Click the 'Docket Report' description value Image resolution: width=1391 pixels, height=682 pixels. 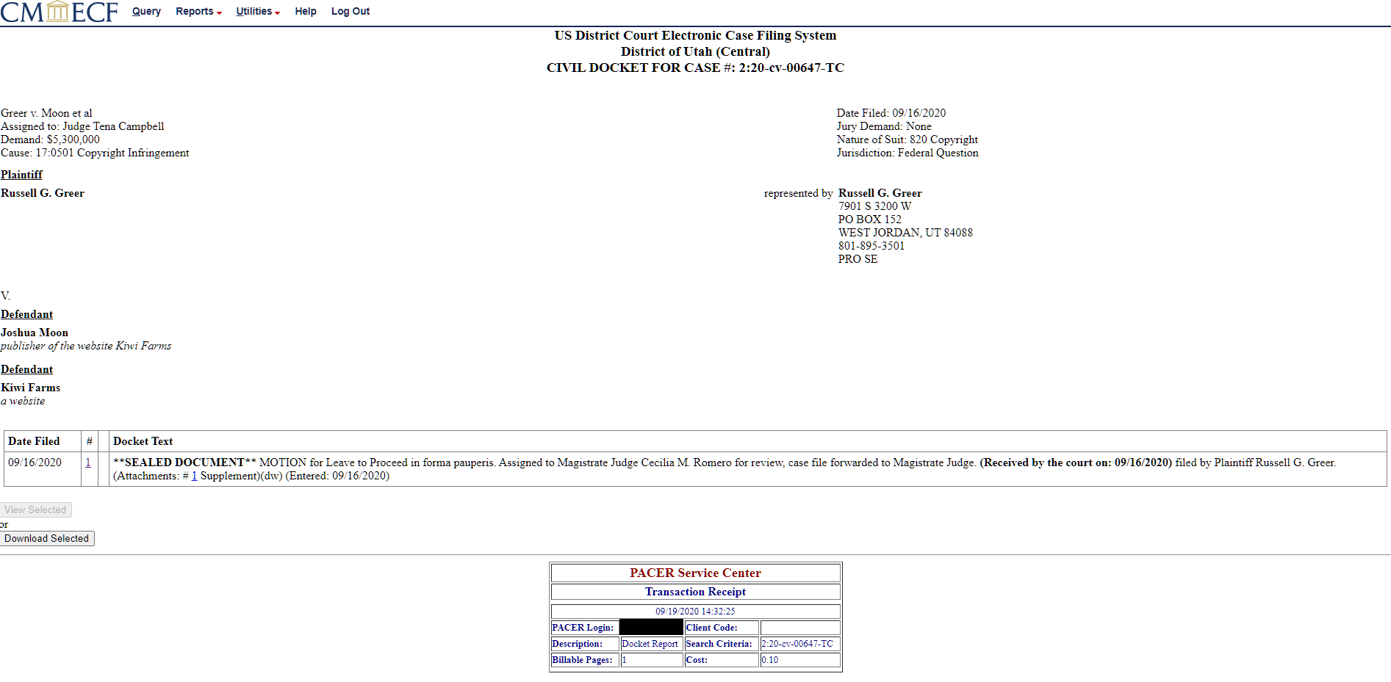tap(650, 644)
